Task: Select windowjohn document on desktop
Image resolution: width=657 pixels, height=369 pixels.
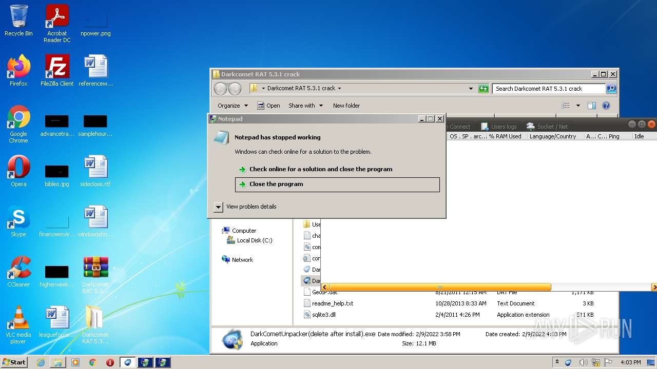Action: (95, 221)
